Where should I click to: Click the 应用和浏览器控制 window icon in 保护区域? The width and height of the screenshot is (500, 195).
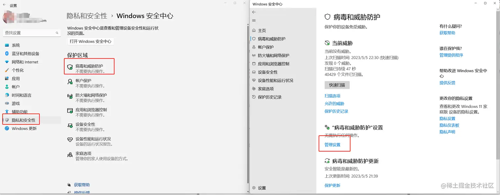tap(70, 111)
